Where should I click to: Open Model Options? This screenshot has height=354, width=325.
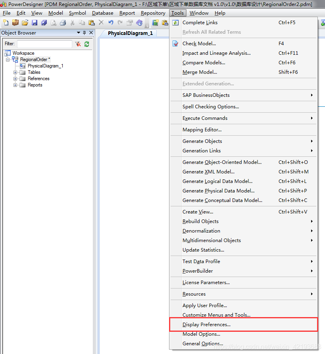pyautogui.click(x=244, y=334)
